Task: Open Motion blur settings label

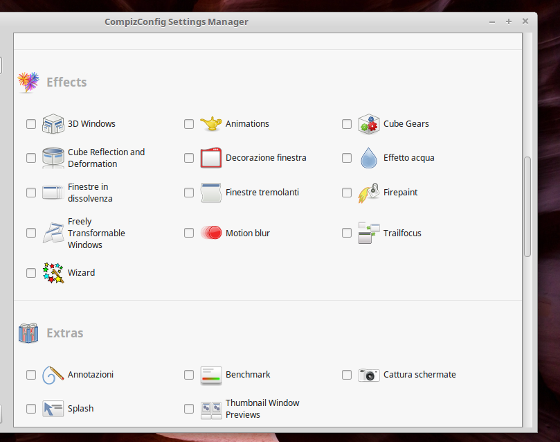Action: (x=248, y=233)
